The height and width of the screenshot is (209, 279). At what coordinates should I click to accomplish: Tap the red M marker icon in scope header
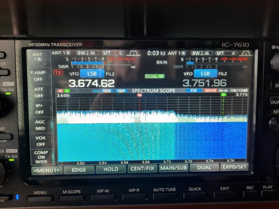pyautogui.click(x=60, y=91)
